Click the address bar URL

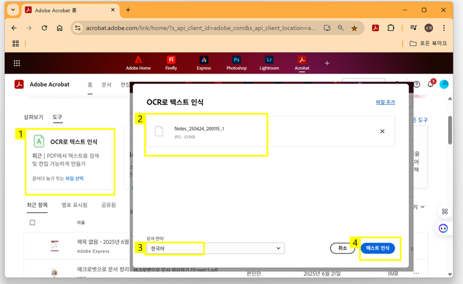(x=201, y=28)
